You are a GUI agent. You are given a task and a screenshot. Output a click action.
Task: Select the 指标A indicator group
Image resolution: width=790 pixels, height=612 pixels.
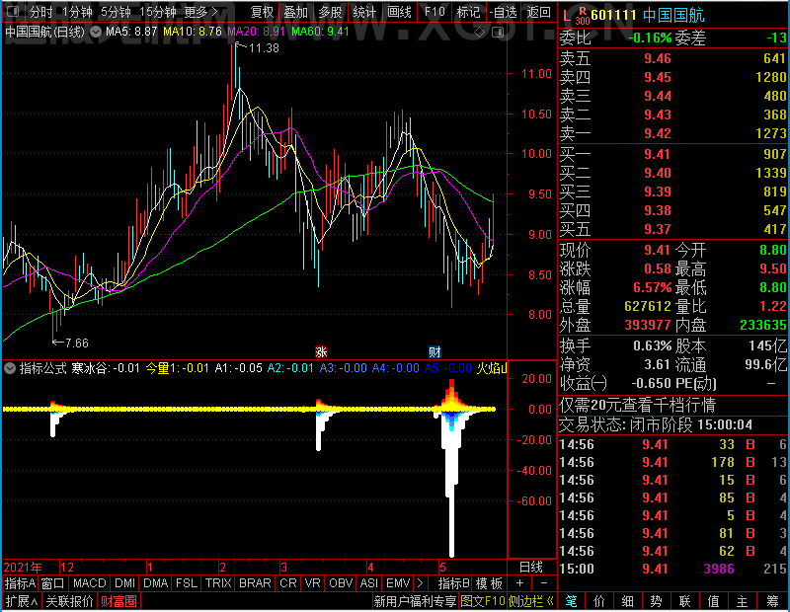tap(20, 583)
